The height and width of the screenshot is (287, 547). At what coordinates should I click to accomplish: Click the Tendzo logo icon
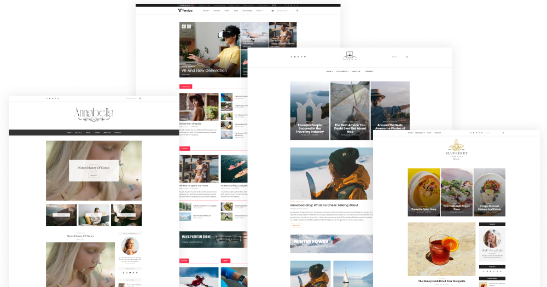click(180, 10)
